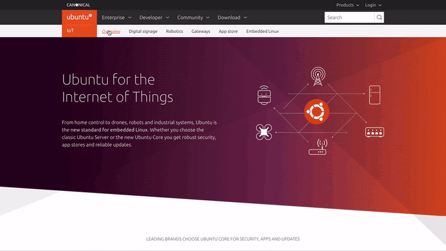Focus the Search input field
The image size is (446, 251).
349,17
